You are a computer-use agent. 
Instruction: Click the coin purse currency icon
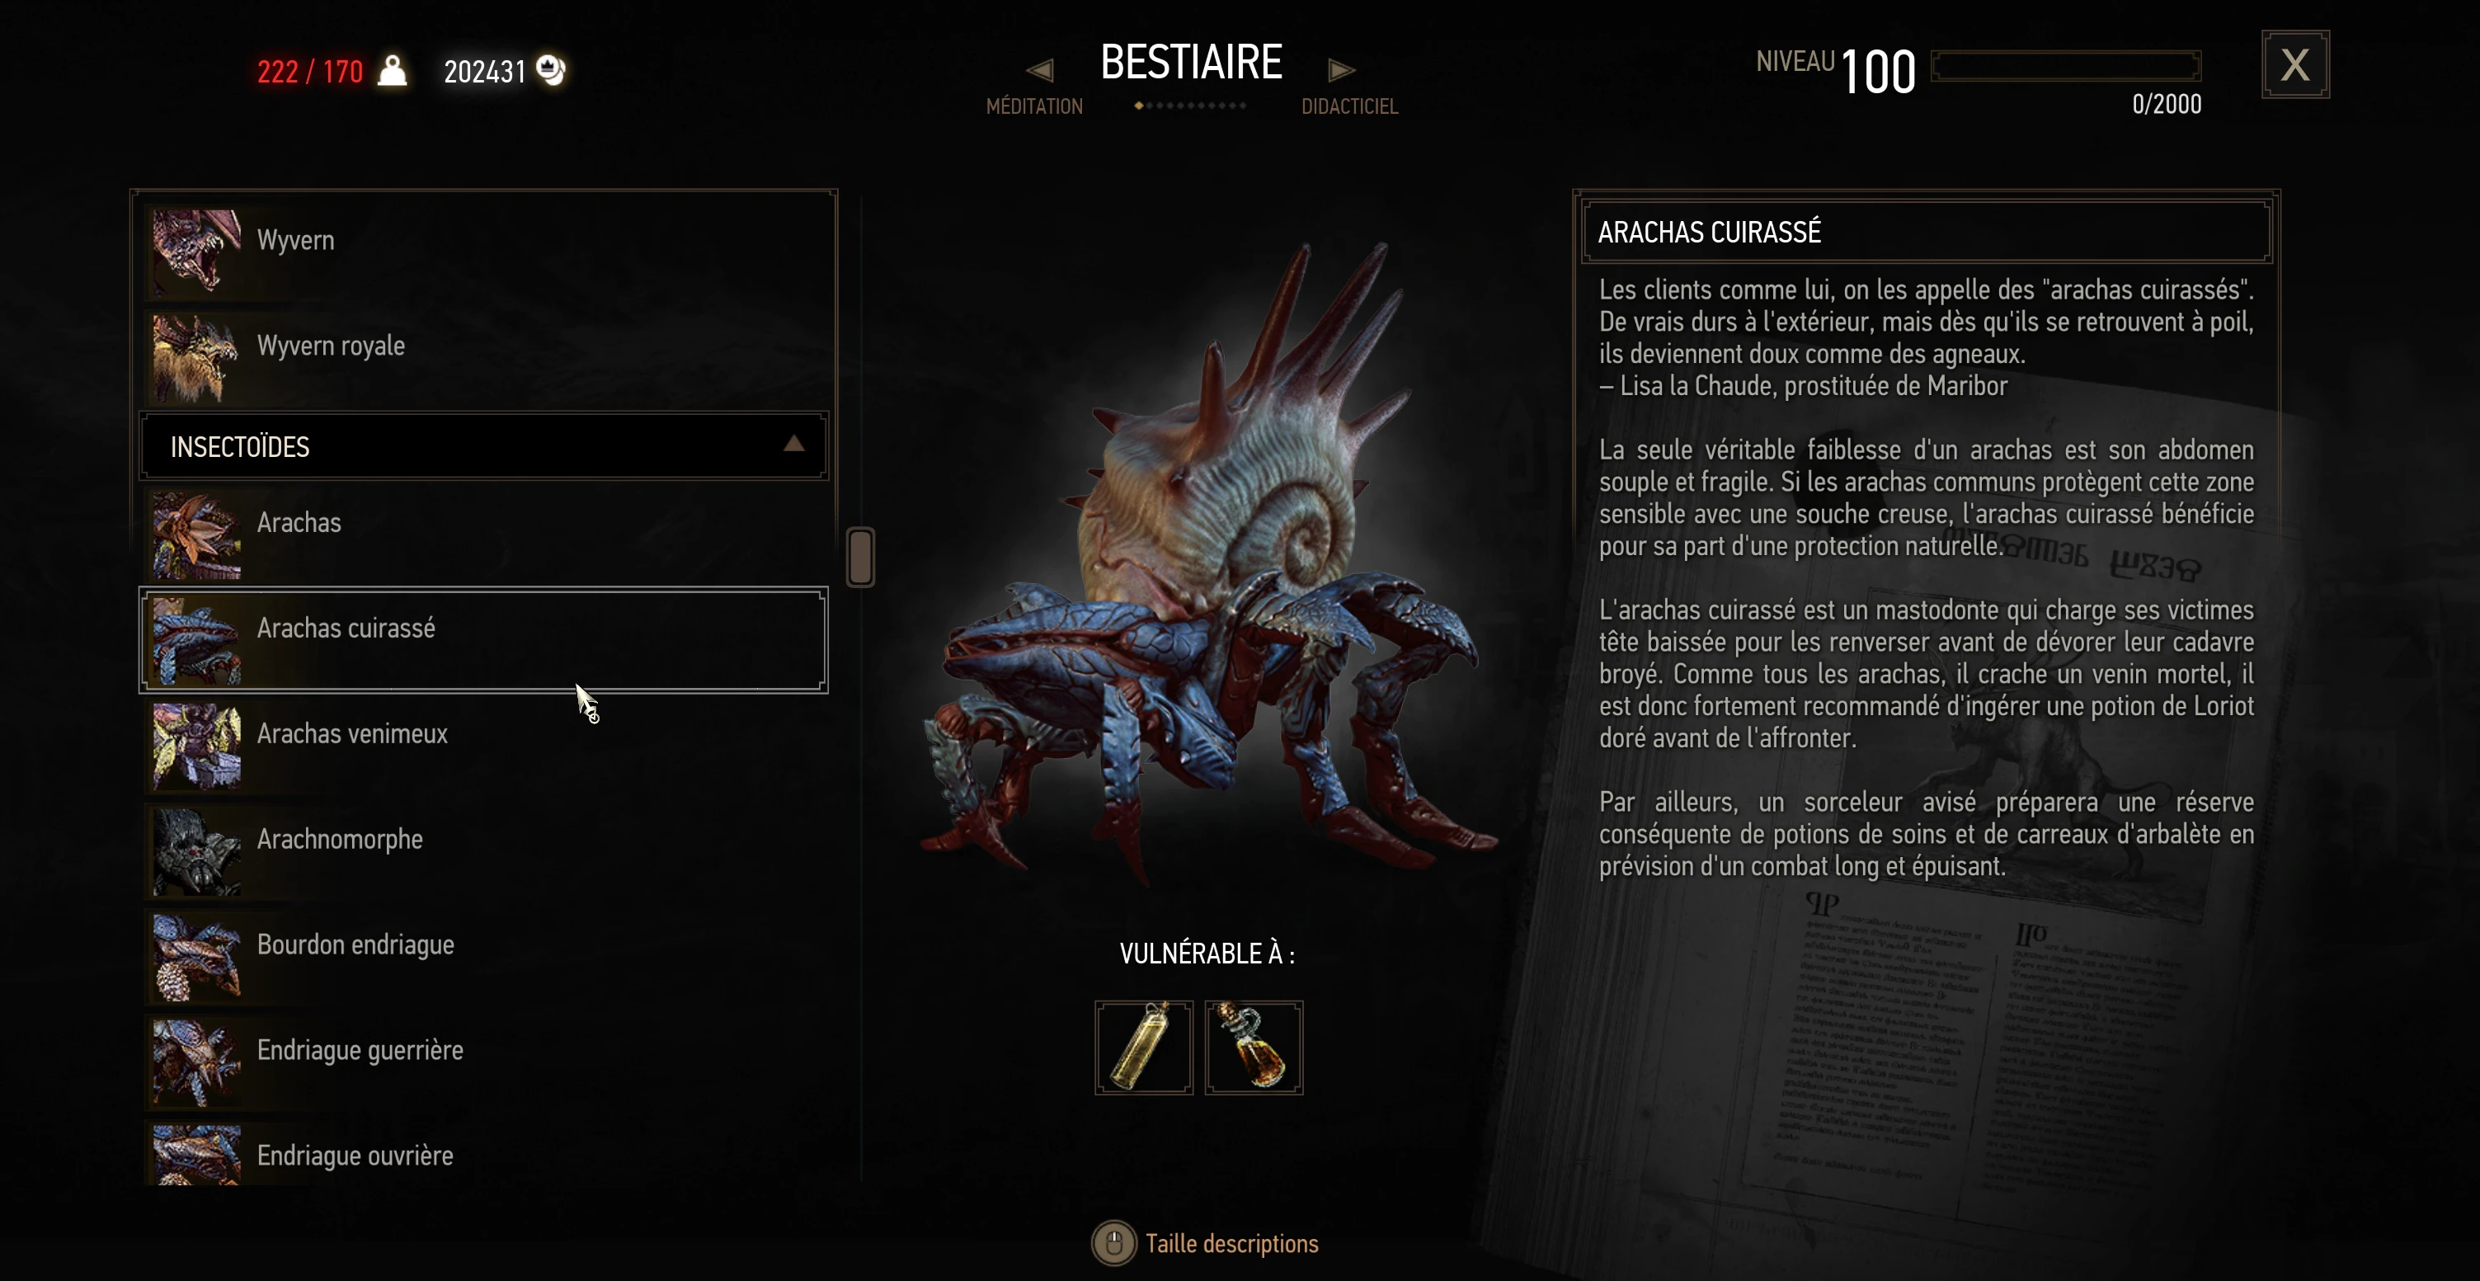[551, 69]
